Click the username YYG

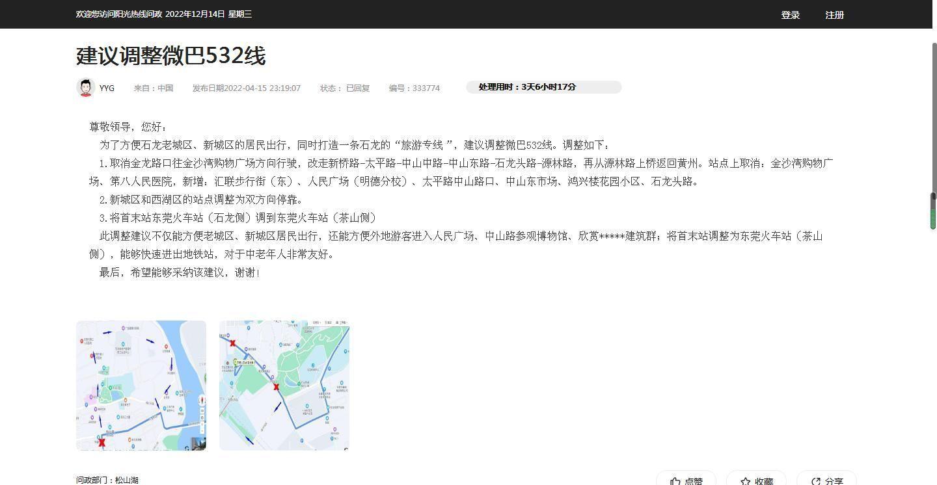tap(107, 88)
